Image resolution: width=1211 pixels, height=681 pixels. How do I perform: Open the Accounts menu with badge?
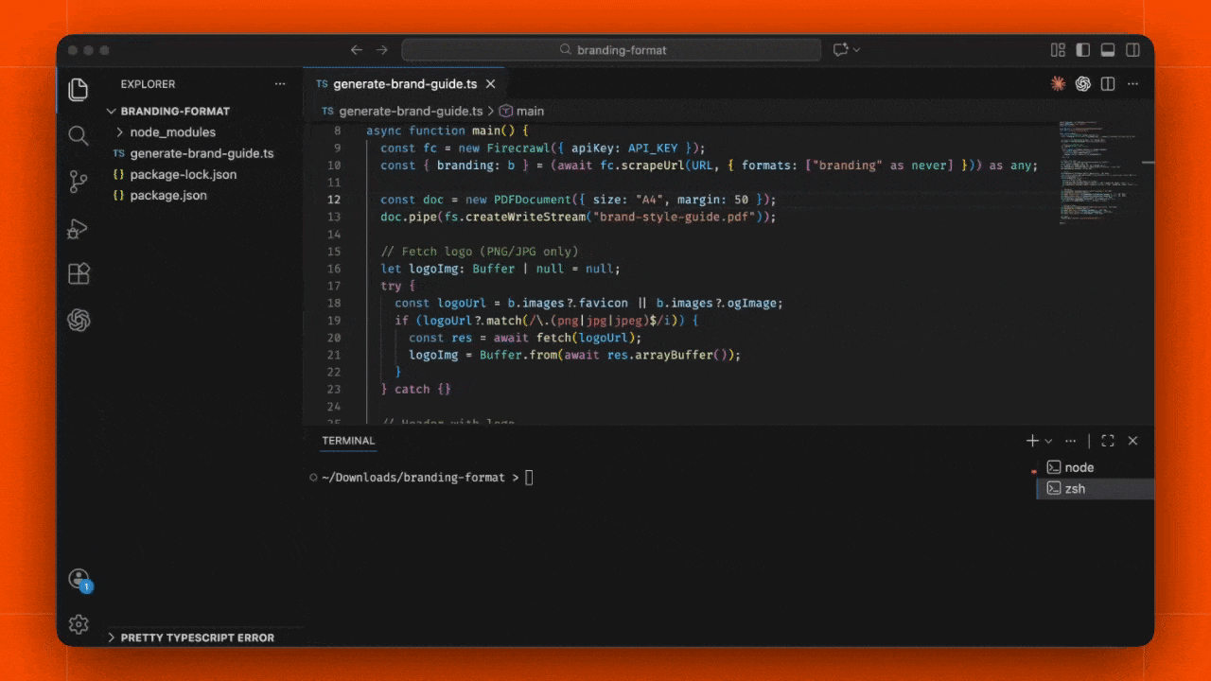[x=79, y=579]
